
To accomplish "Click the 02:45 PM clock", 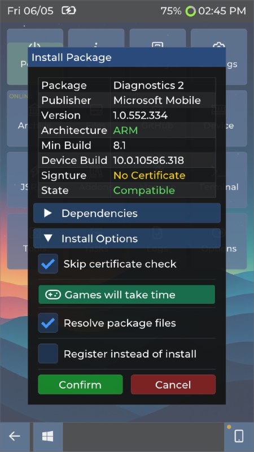I will click(x=222, y=11).
